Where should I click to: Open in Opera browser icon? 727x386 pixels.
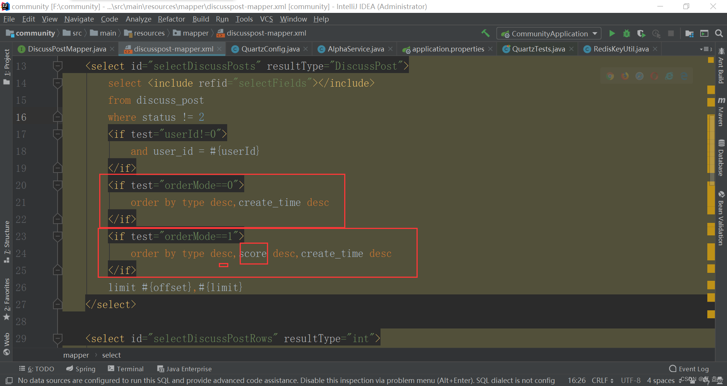(654, 76)
